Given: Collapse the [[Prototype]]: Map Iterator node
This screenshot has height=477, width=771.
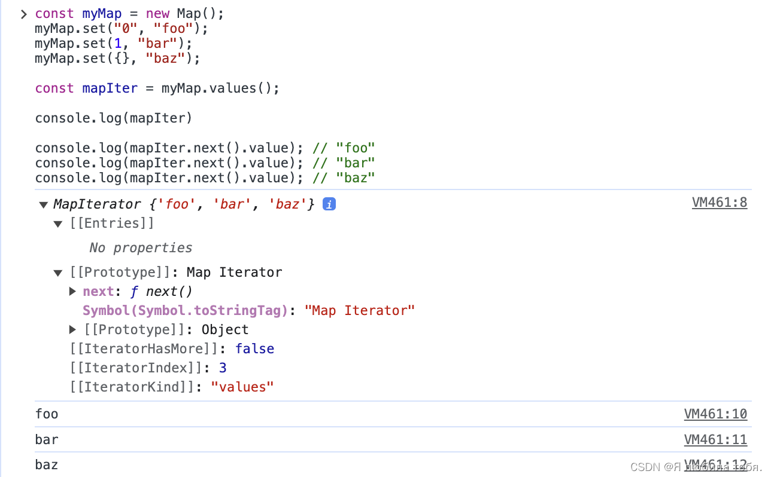Looking at the screenshot, I should click(58, 273).
